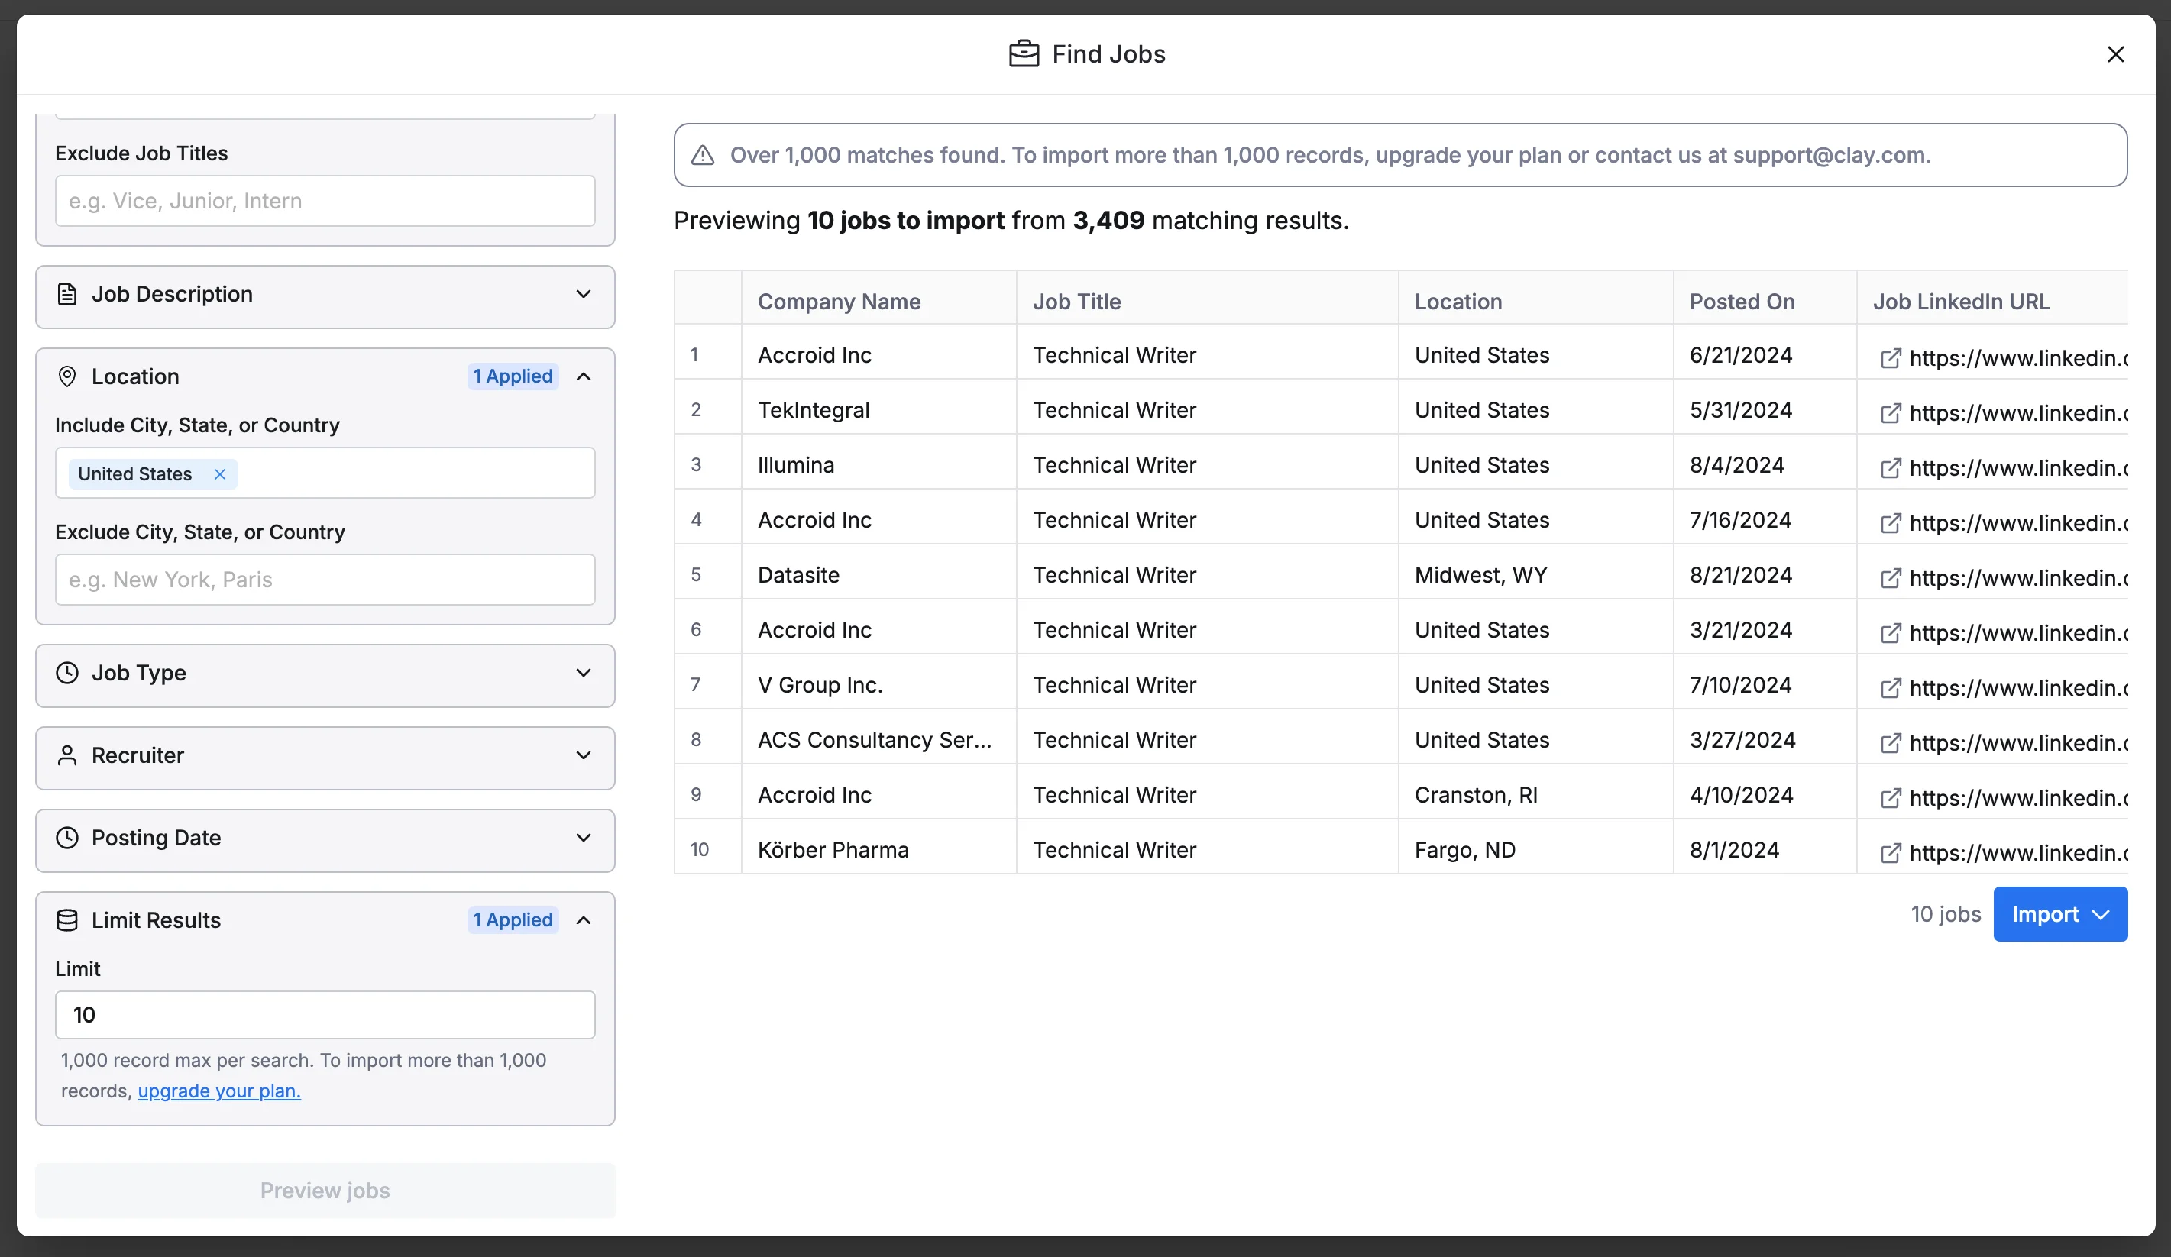
Task: Expand the Job Type section
Action: pos(584,674)
